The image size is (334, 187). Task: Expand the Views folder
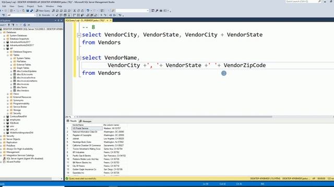[x=8, y=94]
